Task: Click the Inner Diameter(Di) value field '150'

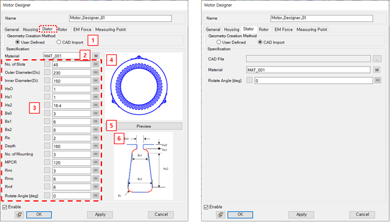Action: click(71, 81)
